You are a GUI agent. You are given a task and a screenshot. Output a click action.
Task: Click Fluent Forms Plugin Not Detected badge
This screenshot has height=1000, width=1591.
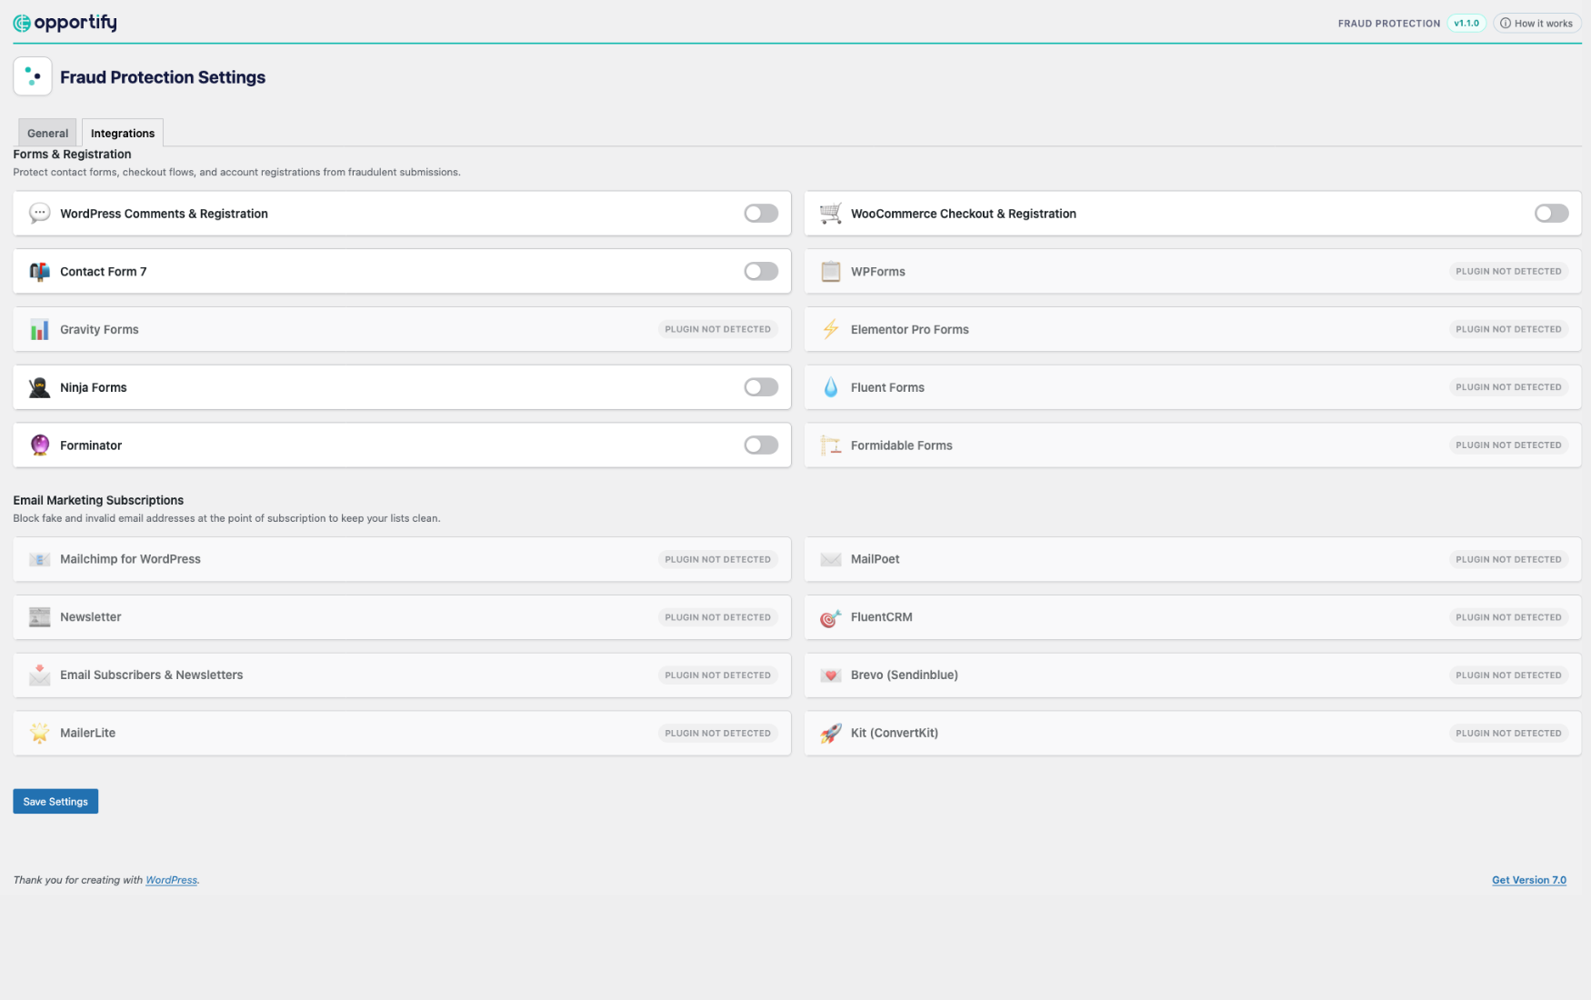point(1508,387)
